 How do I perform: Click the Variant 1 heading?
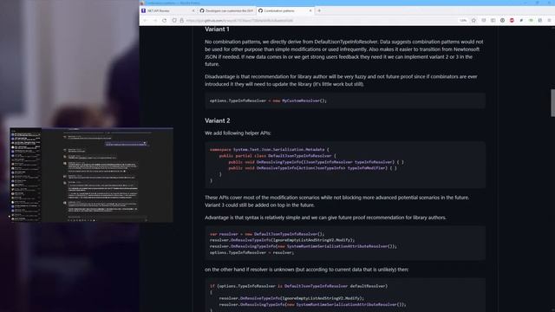coord(217,29)
